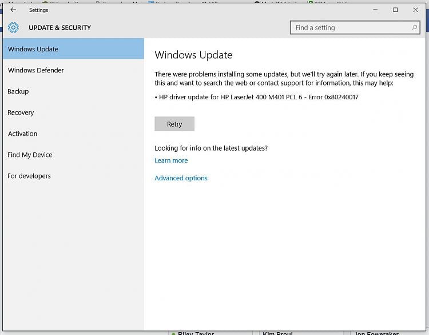Select Windows Update in the sidebar
This screenshot has height=335, width=429.
pyautogui.click(x=73, y=49)
